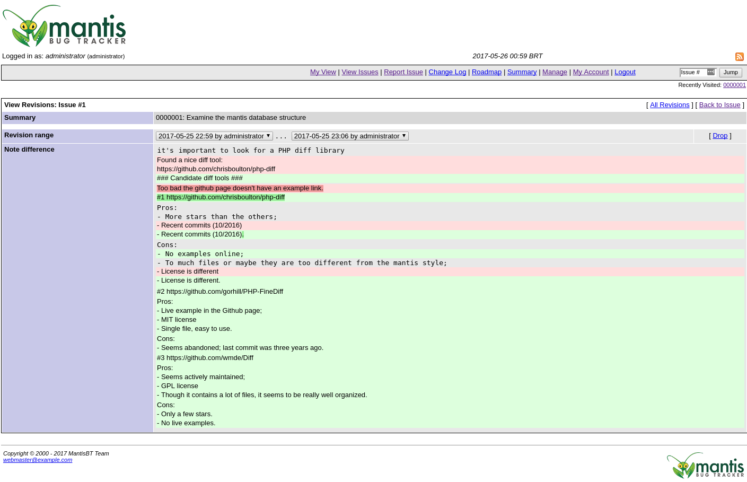This screenshot has height=482, width=747.
Task: Click Logout link
Action: [625, 72]
